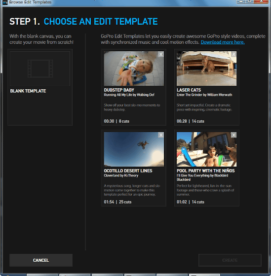Choose the Pool Party With The Niños thumbnail

click(x=207, y=149)
